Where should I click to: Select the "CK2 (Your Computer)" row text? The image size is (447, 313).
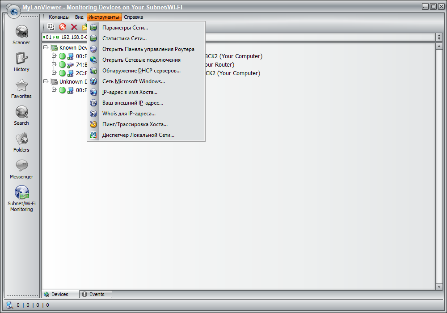pos(232,73)
